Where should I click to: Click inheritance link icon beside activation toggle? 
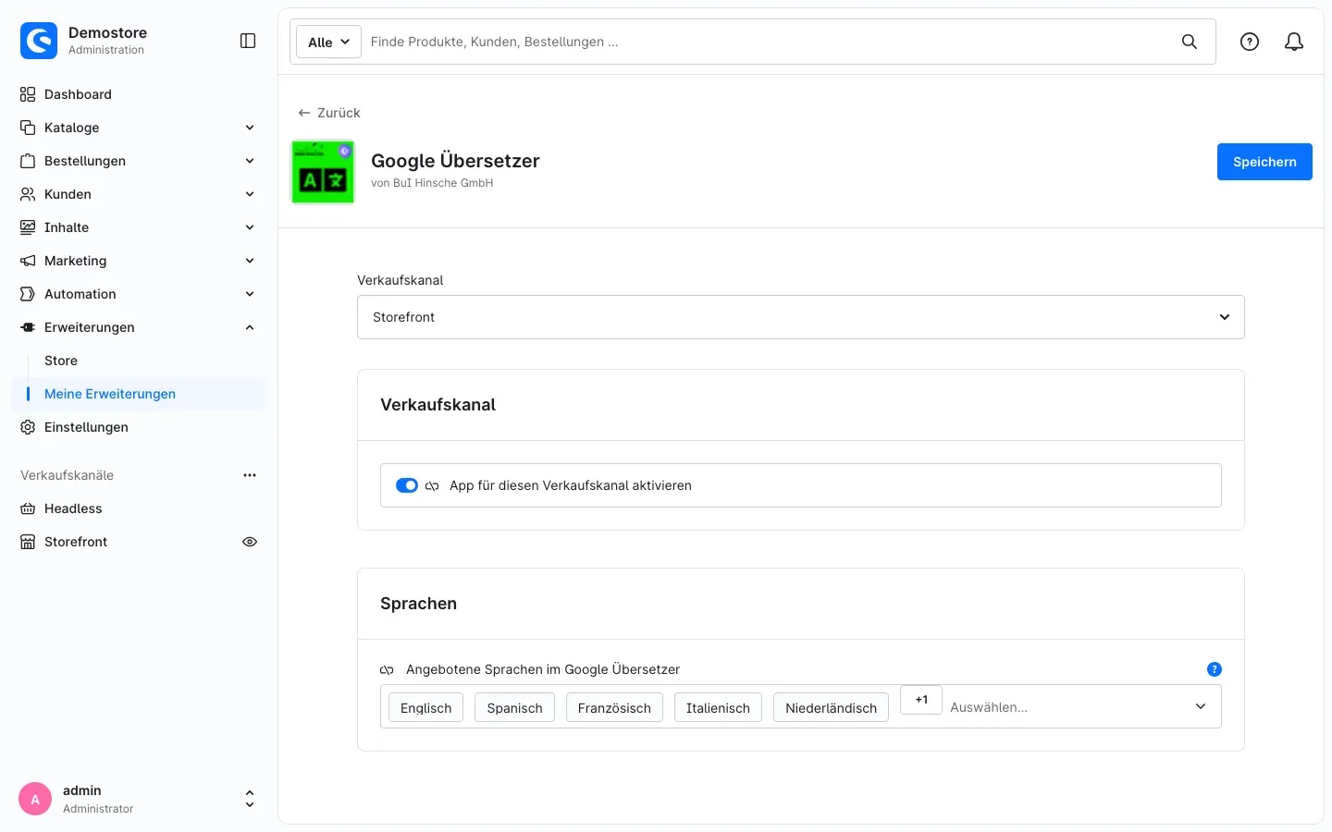click(x=432, y=486)
